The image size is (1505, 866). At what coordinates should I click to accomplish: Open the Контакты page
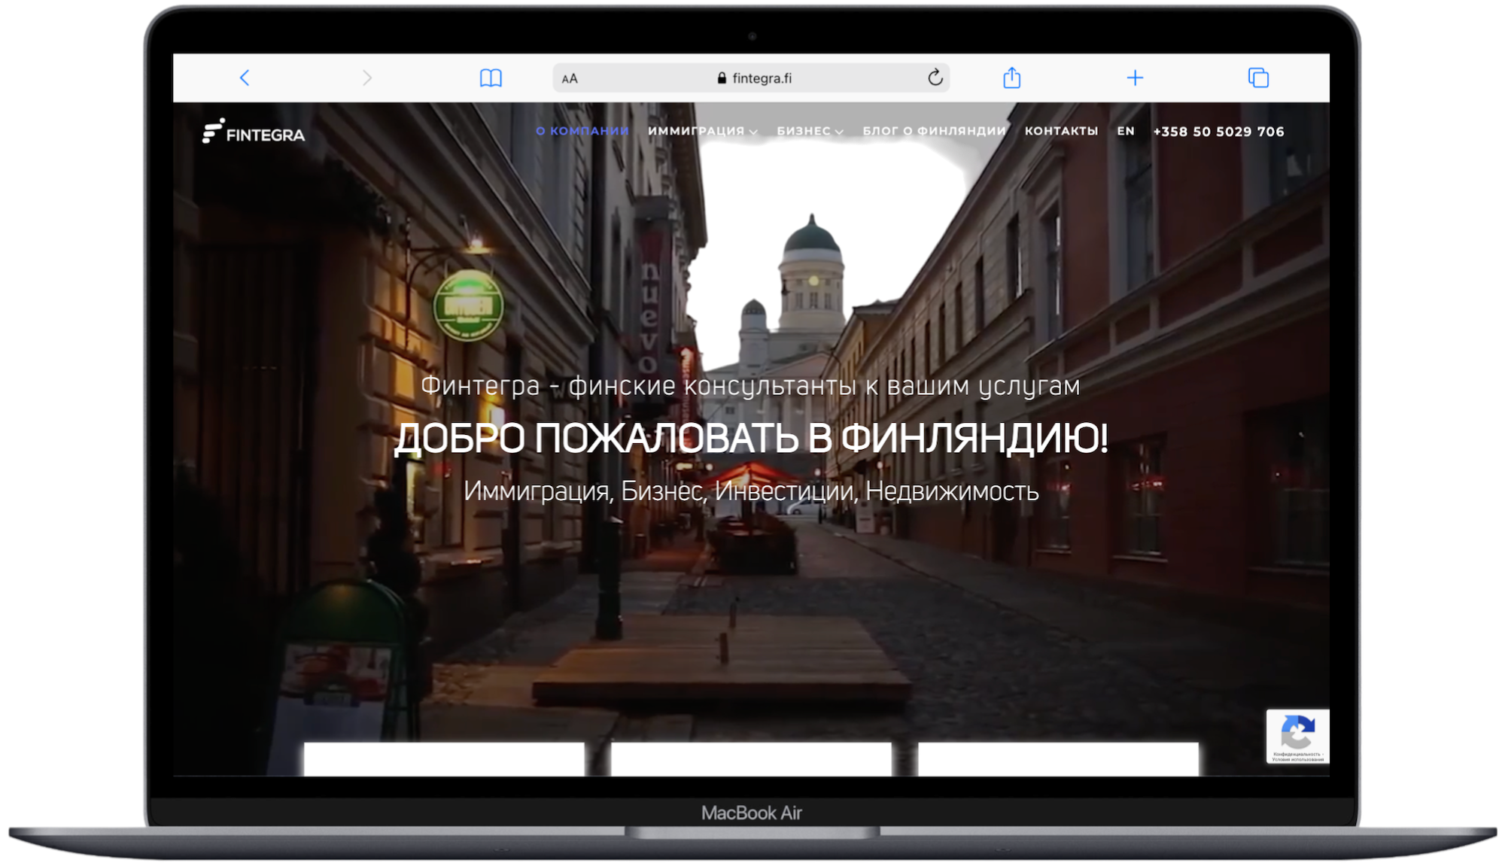[1061, 131]
